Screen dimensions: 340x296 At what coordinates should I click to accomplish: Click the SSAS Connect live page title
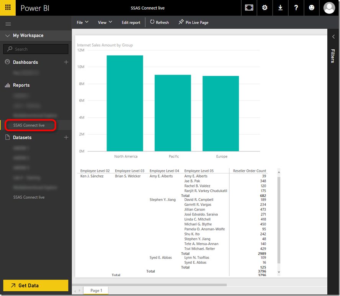[147, 8]
